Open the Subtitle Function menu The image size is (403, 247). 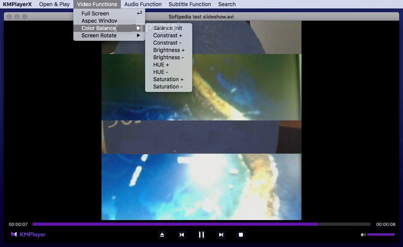190,4
